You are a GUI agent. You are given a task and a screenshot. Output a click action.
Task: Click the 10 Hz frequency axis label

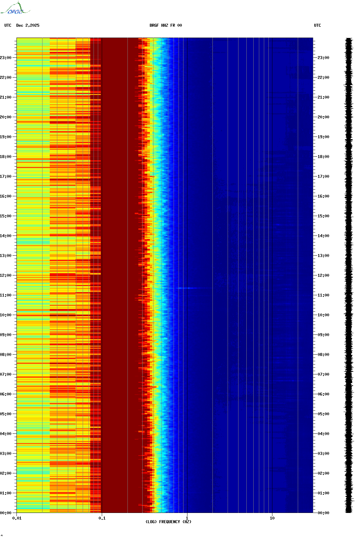(272, 518)
